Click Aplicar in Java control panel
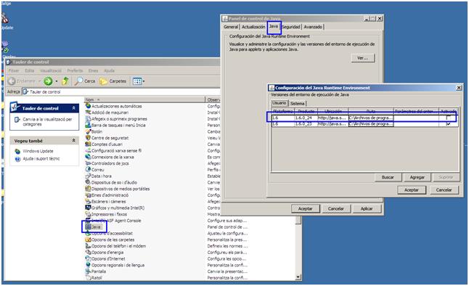Viewport: 469px width, 286px height. pos(367,209)
